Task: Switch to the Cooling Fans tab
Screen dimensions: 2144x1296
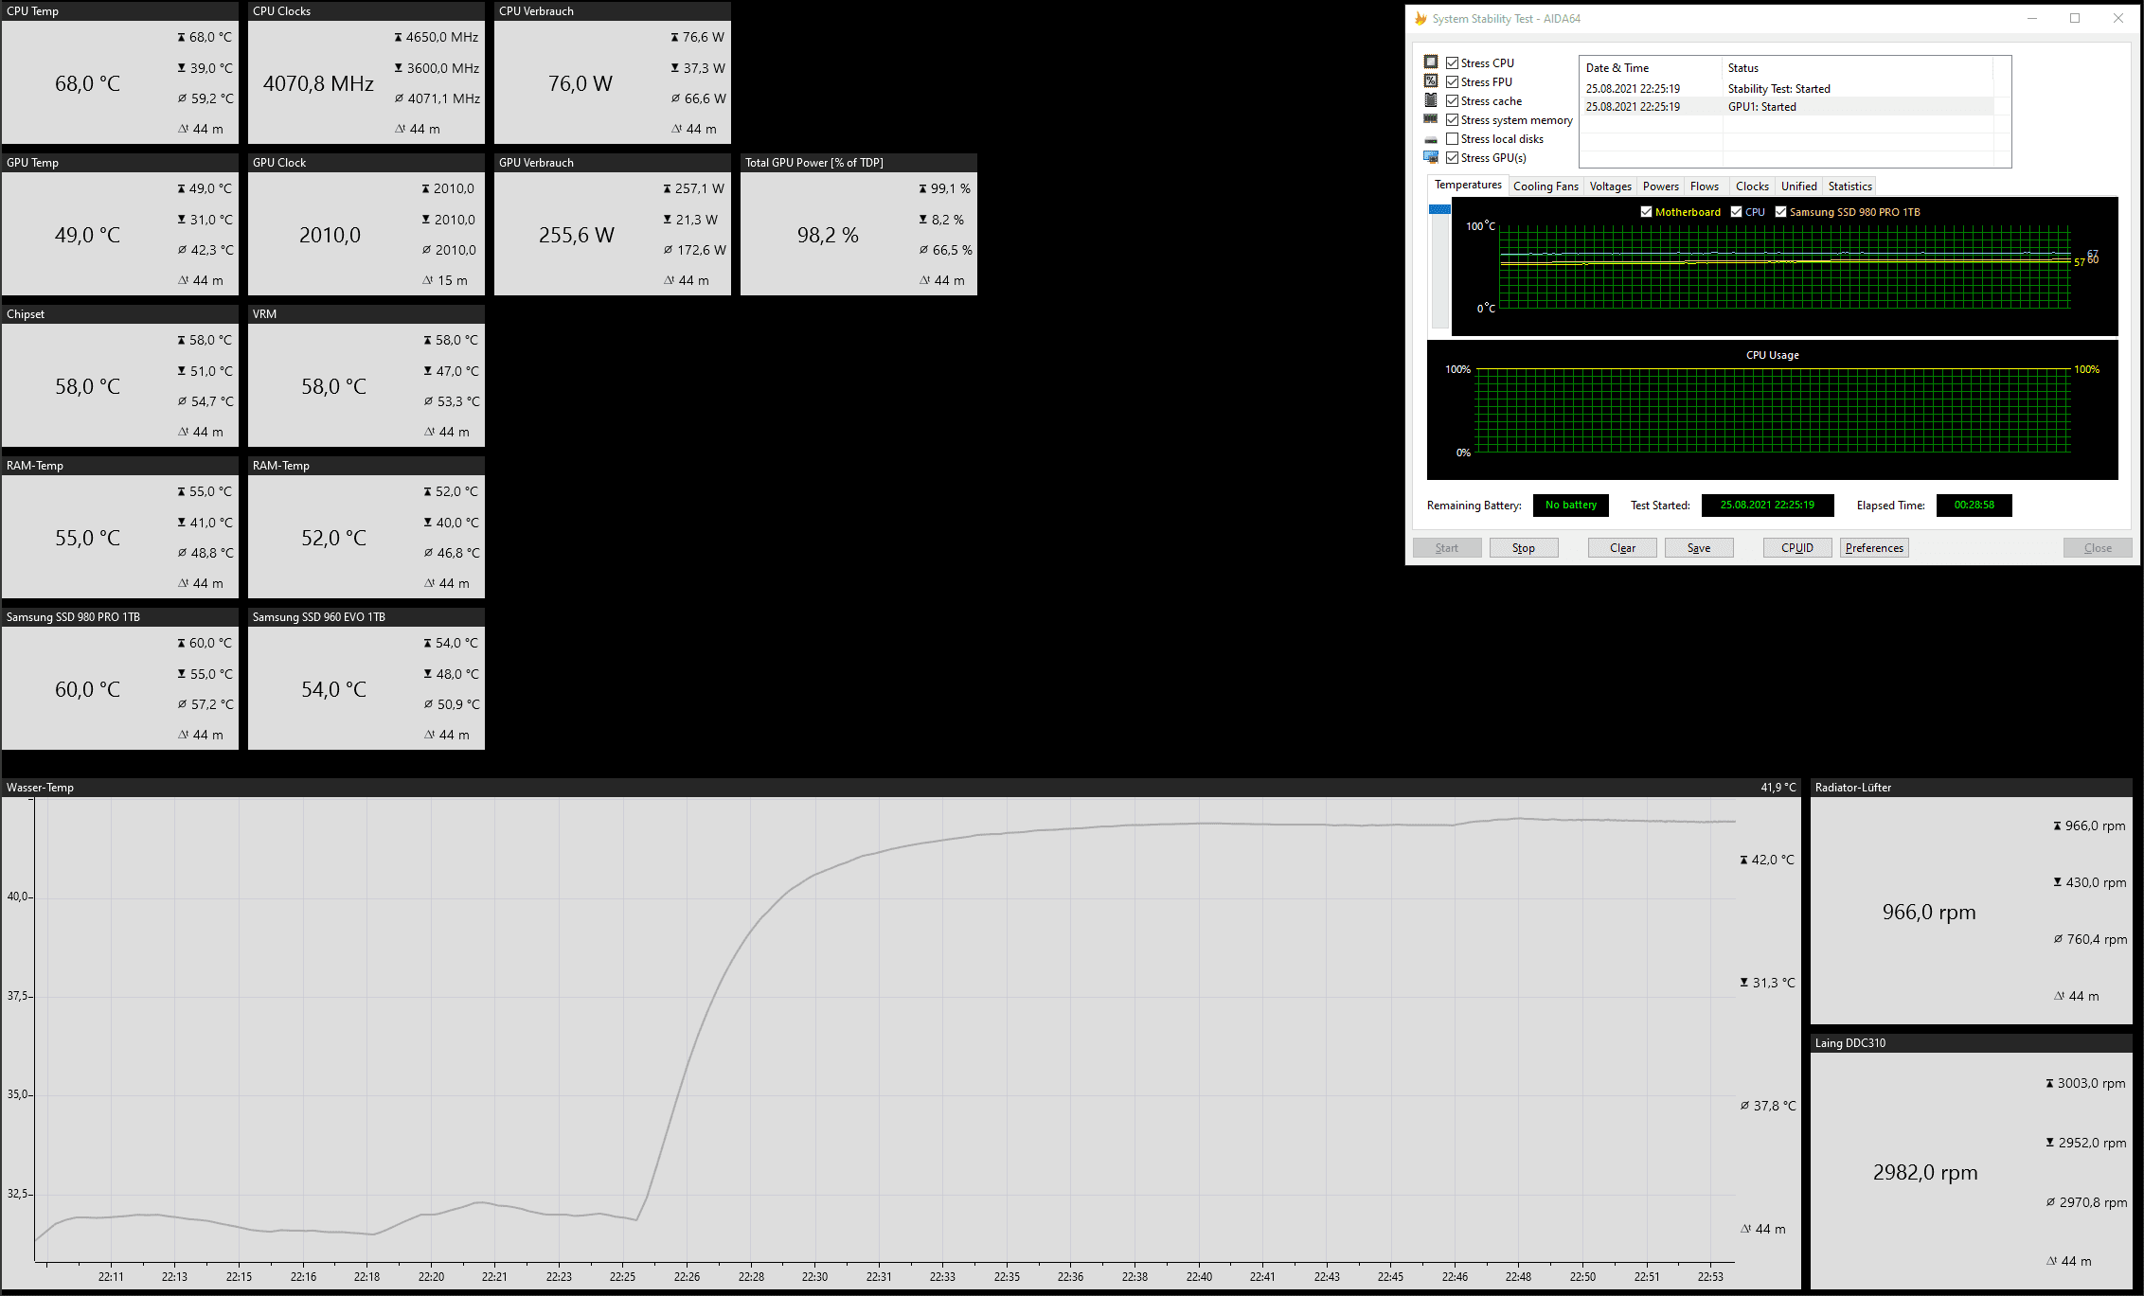Action: 1545,186
